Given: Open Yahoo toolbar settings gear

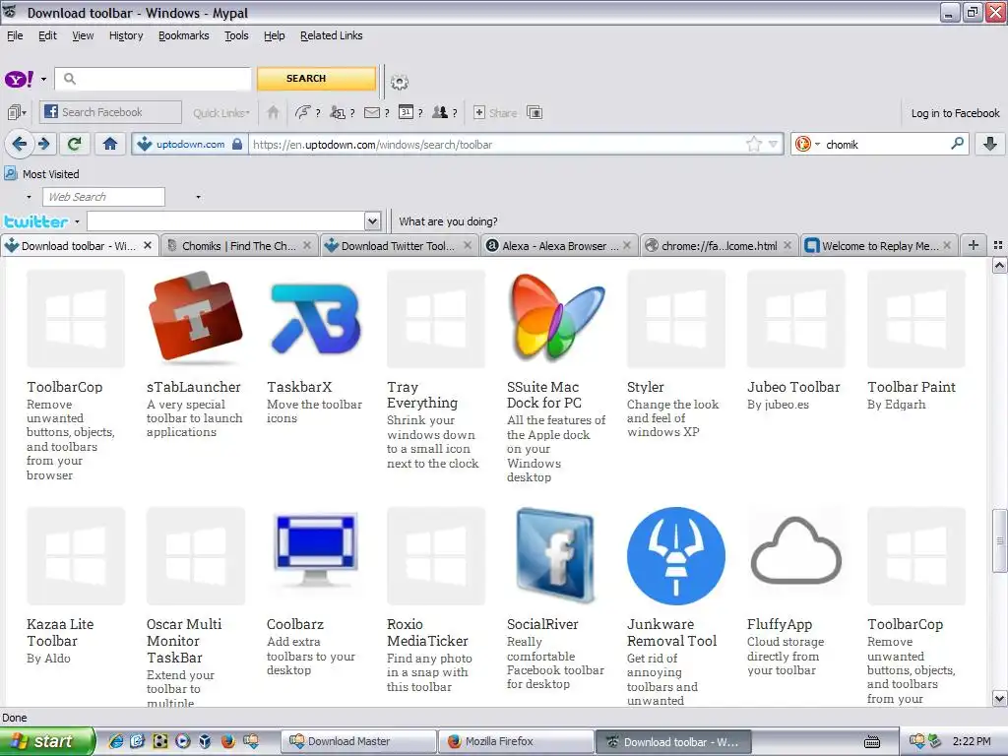Looking at the screenshot, I should (x=400, y=82).
